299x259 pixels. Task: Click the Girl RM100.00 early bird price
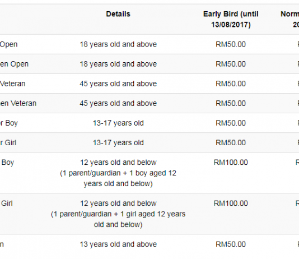click(231, 203)
